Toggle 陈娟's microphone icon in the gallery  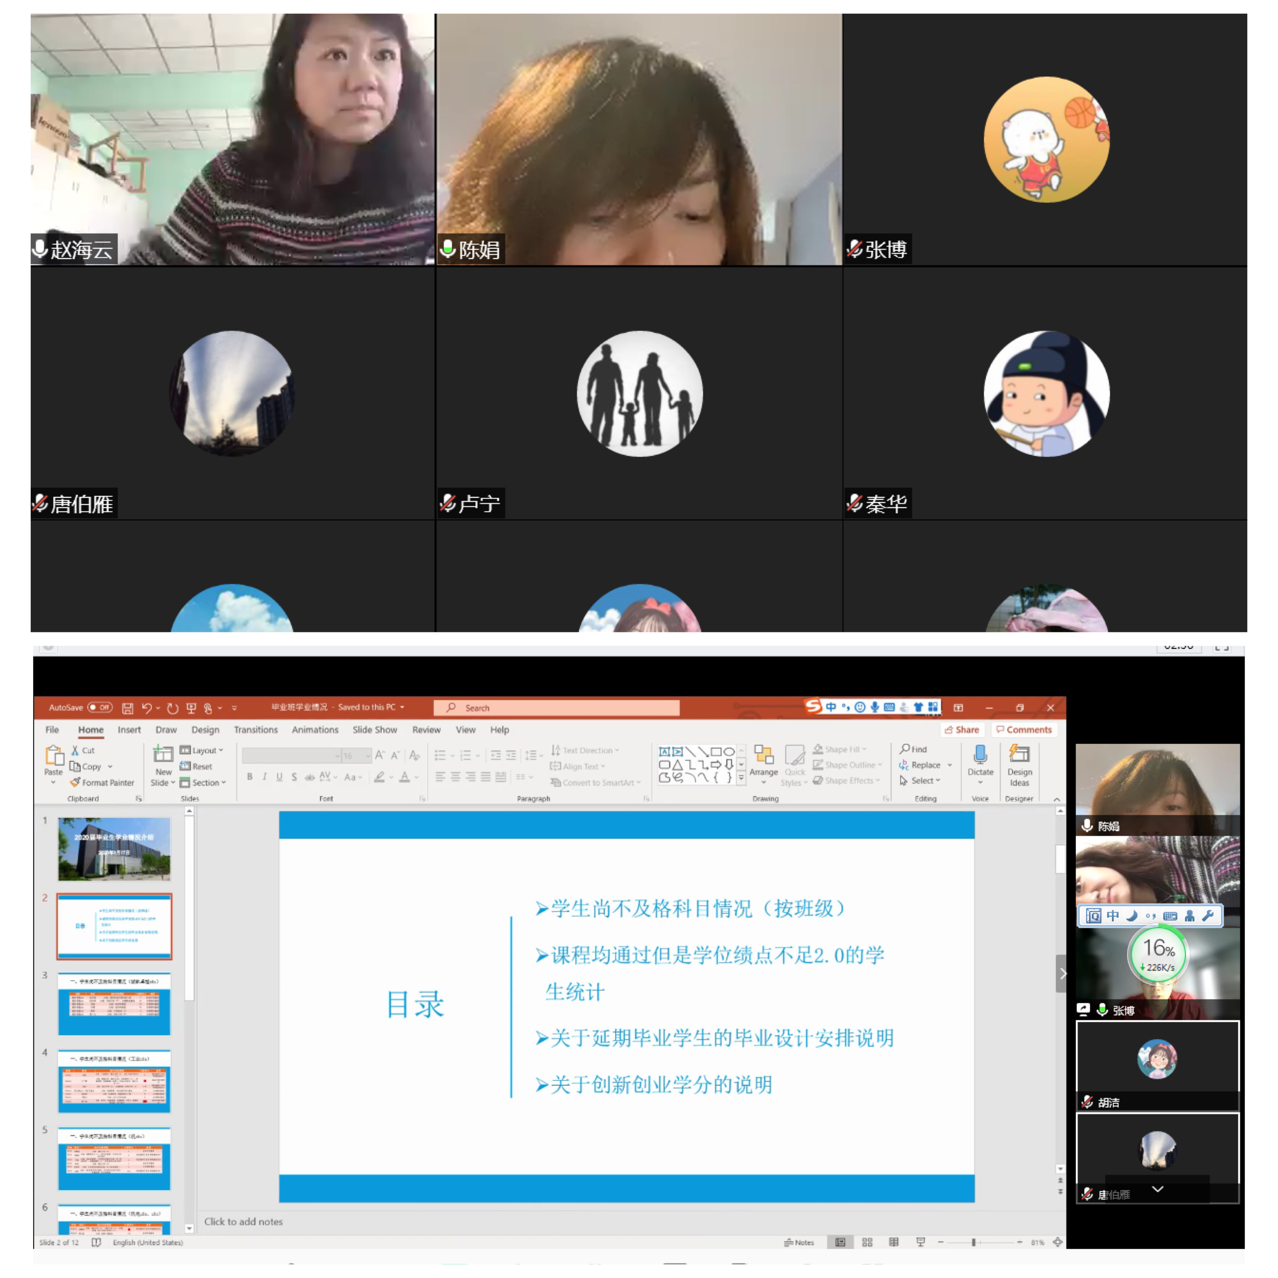point(448,248)
